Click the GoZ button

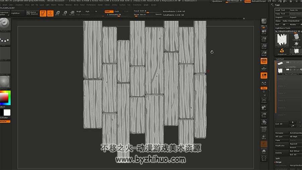click(x=278, y=25)
